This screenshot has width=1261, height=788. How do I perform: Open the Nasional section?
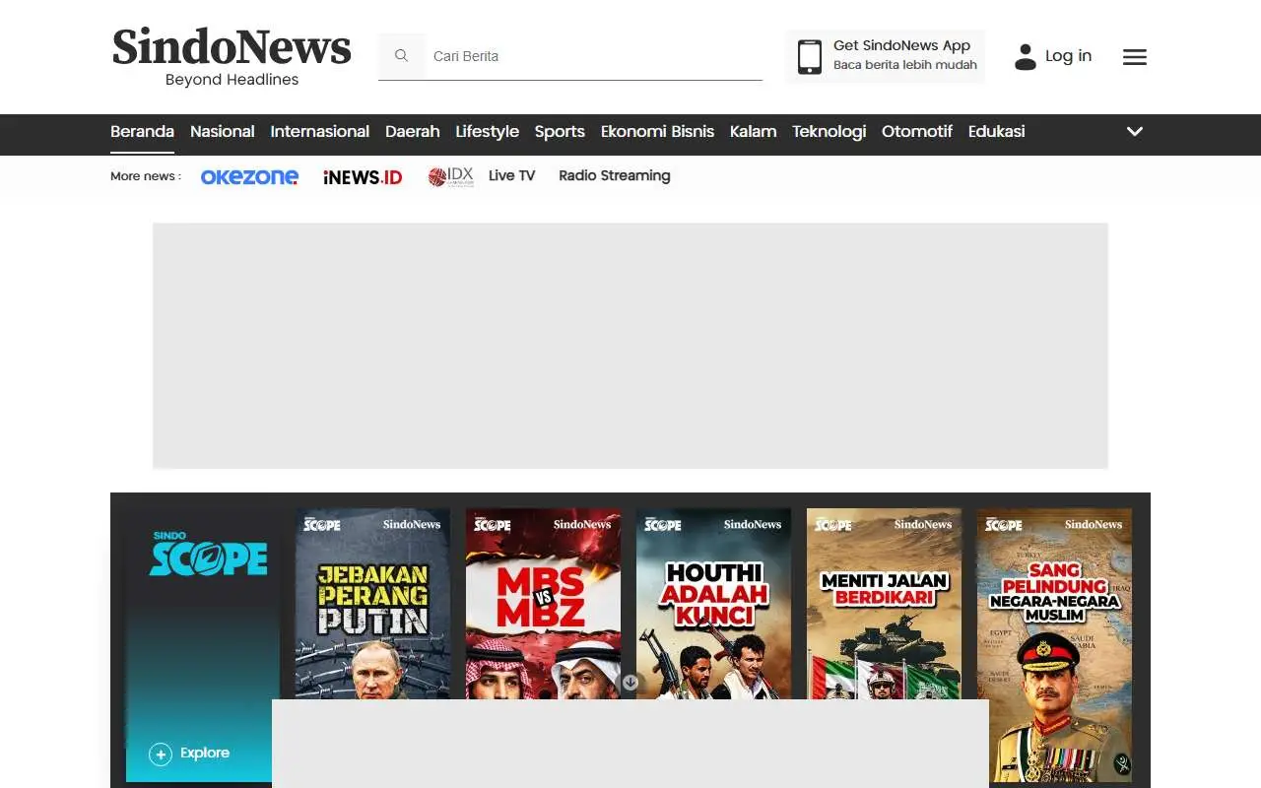point(222,131)
